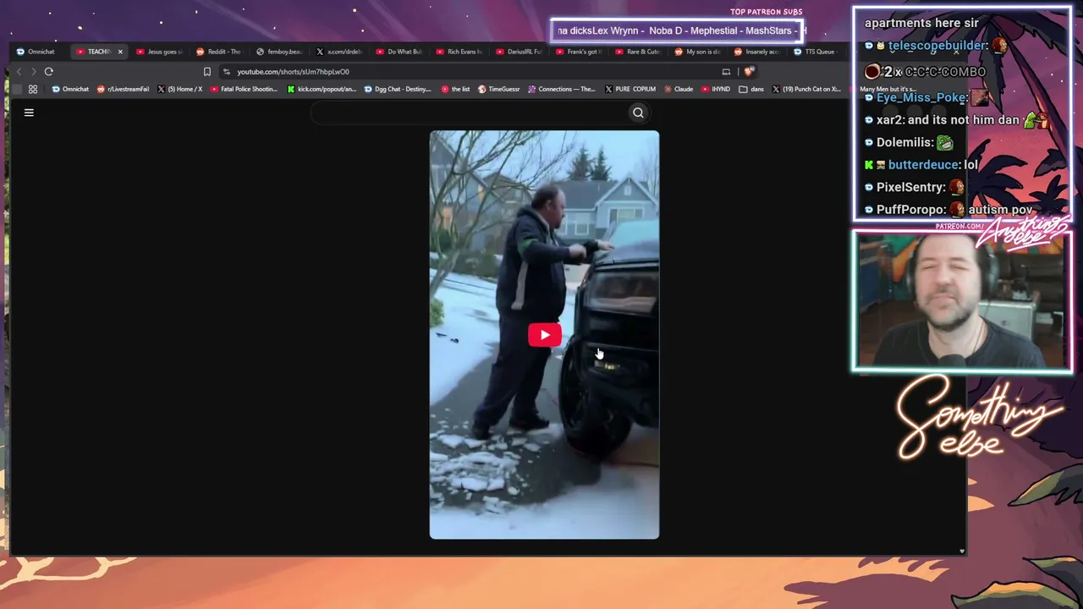Image resolution: width=1083 pixels, height=609 pixels.
Task: Open the TimeGuessr bookmark
Action: pos(499,89)
